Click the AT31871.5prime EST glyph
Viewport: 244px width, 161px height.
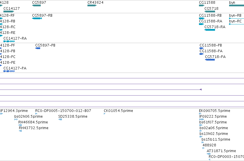coord(208,154)
